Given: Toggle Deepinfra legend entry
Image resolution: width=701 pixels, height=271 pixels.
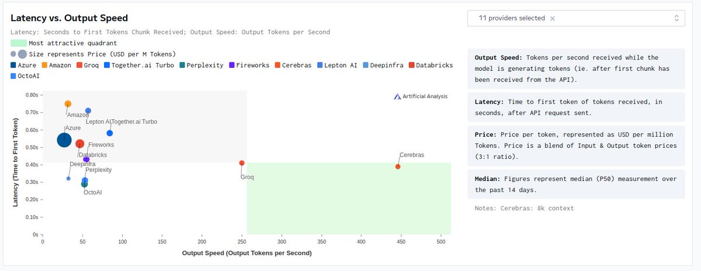Looking at the screenshot, I should coord(383,65).
